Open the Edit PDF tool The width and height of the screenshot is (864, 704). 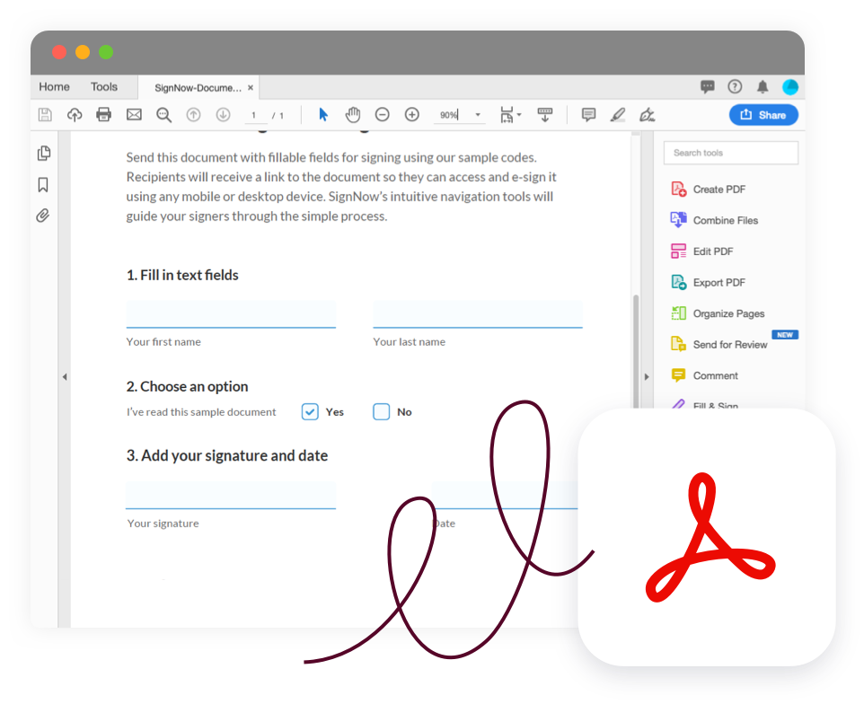coord(702,251)
